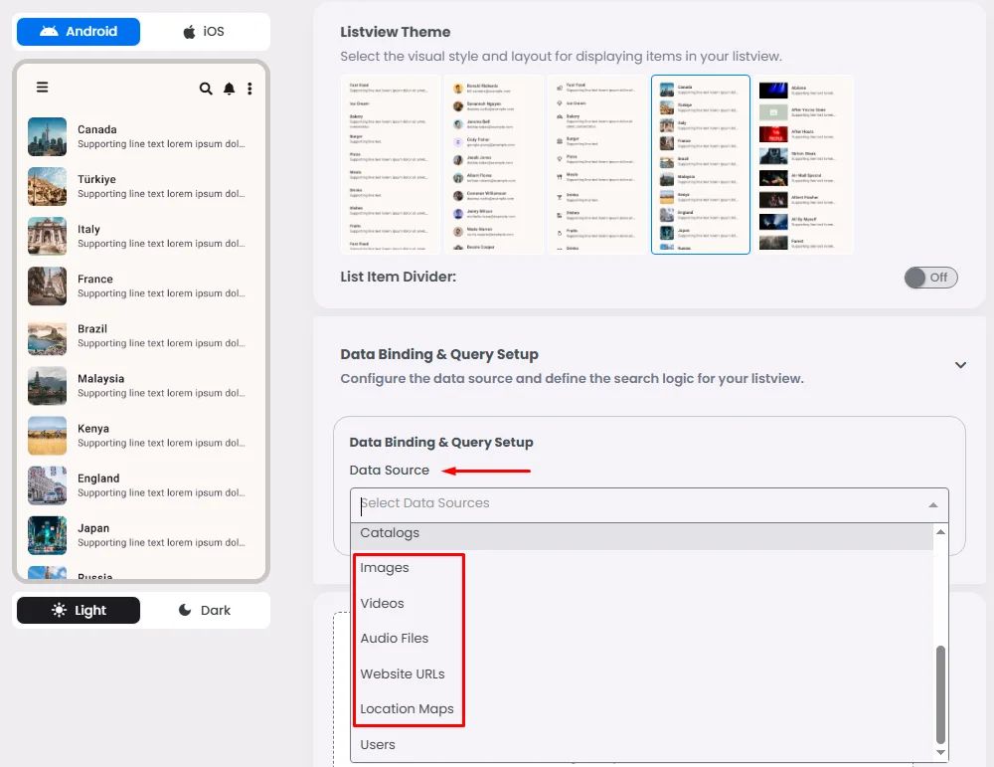Click the Türkiye thumbnail image
The width and height of the screenshot is (994, 767).
click(x=47, y=186)
